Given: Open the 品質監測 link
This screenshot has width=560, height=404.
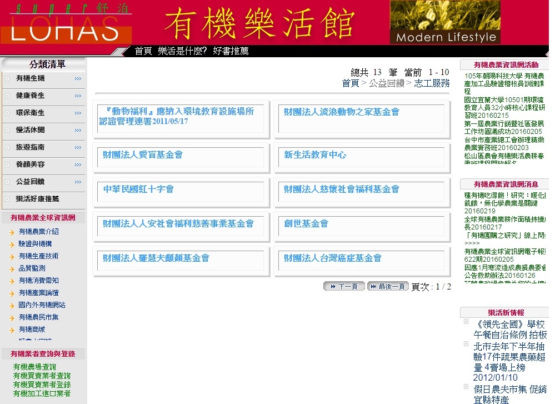Looking at the screenshot, I should pyautogui.click(x=32, y=268).
